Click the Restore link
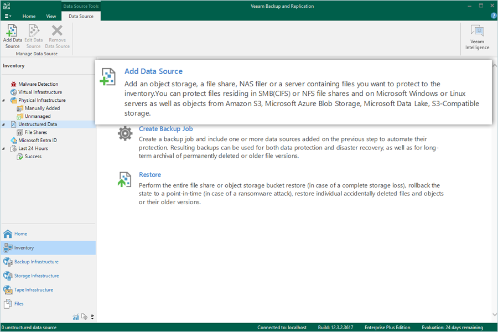498x332 pixels. 150,175
